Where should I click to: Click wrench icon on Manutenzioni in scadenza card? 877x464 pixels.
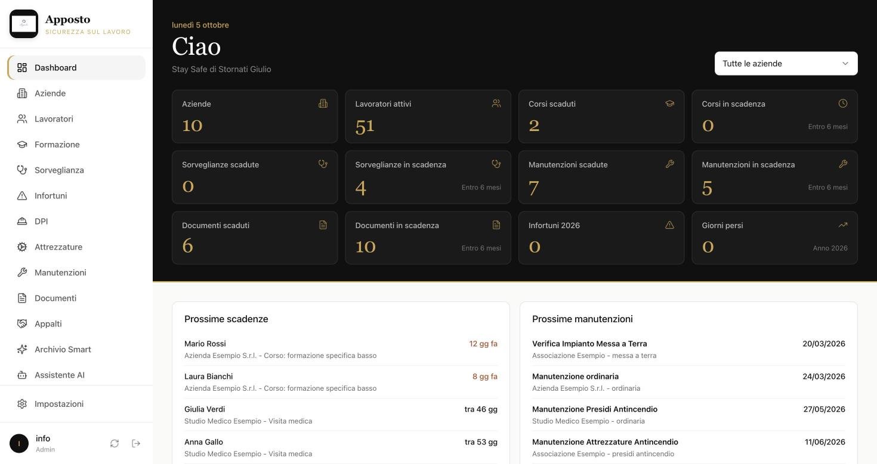[x=843, y=164]
